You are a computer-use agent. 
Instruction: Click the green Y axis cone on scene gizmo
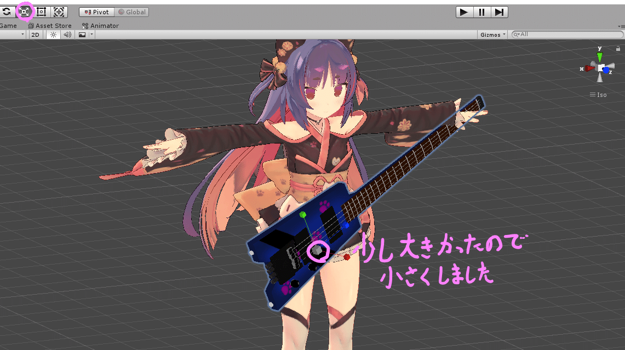[x=599, y=56]
